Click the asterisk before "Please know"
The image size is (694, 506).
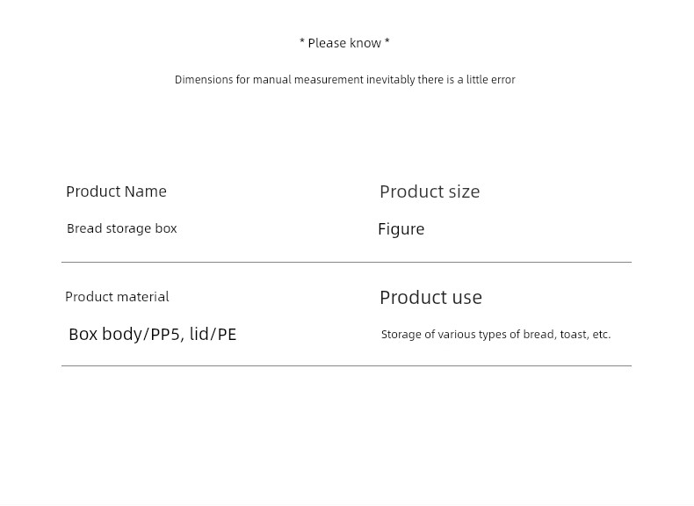click(x=302, y=43)
